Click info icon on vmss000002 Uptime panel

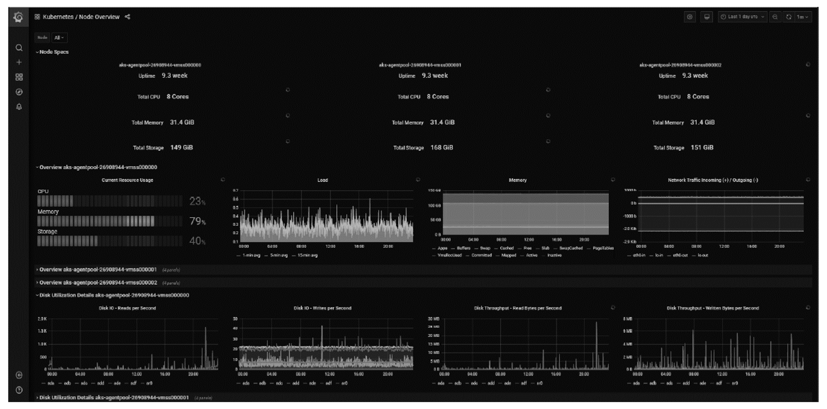[808, 64]
